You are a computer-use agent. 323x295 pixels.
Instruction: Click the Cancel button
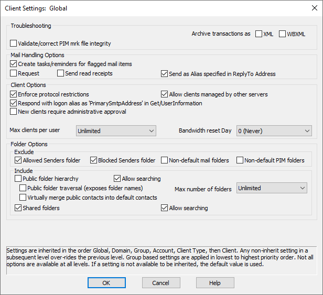pos(161,283)
